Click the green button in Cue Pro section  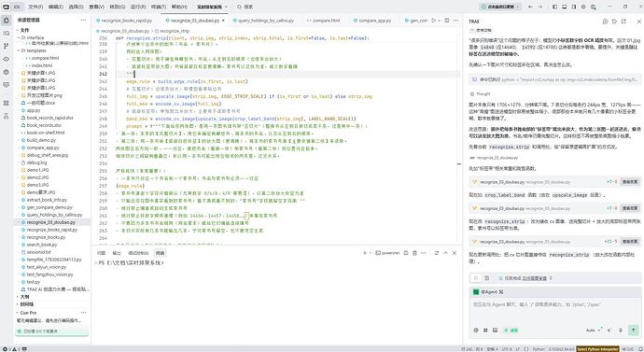click(x=51, y=331)
